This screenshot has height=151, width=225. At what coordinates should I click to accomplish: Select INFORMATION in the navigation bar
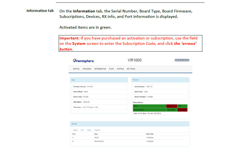(100, 69)
